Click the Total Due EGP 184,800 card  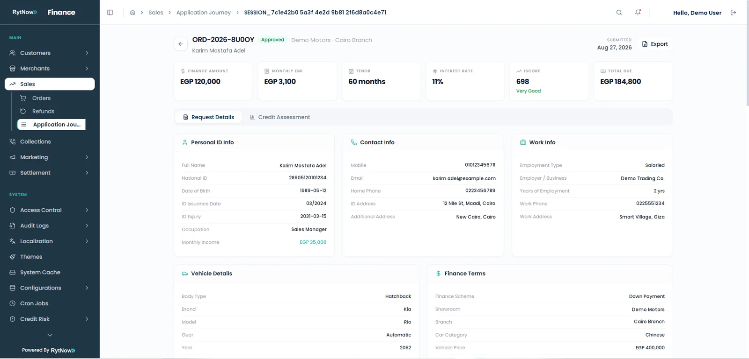[633, 81]
